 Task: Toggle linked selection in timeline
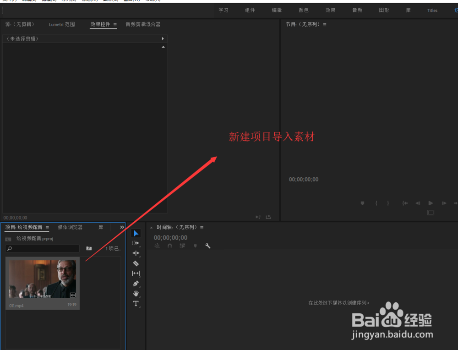183,246
